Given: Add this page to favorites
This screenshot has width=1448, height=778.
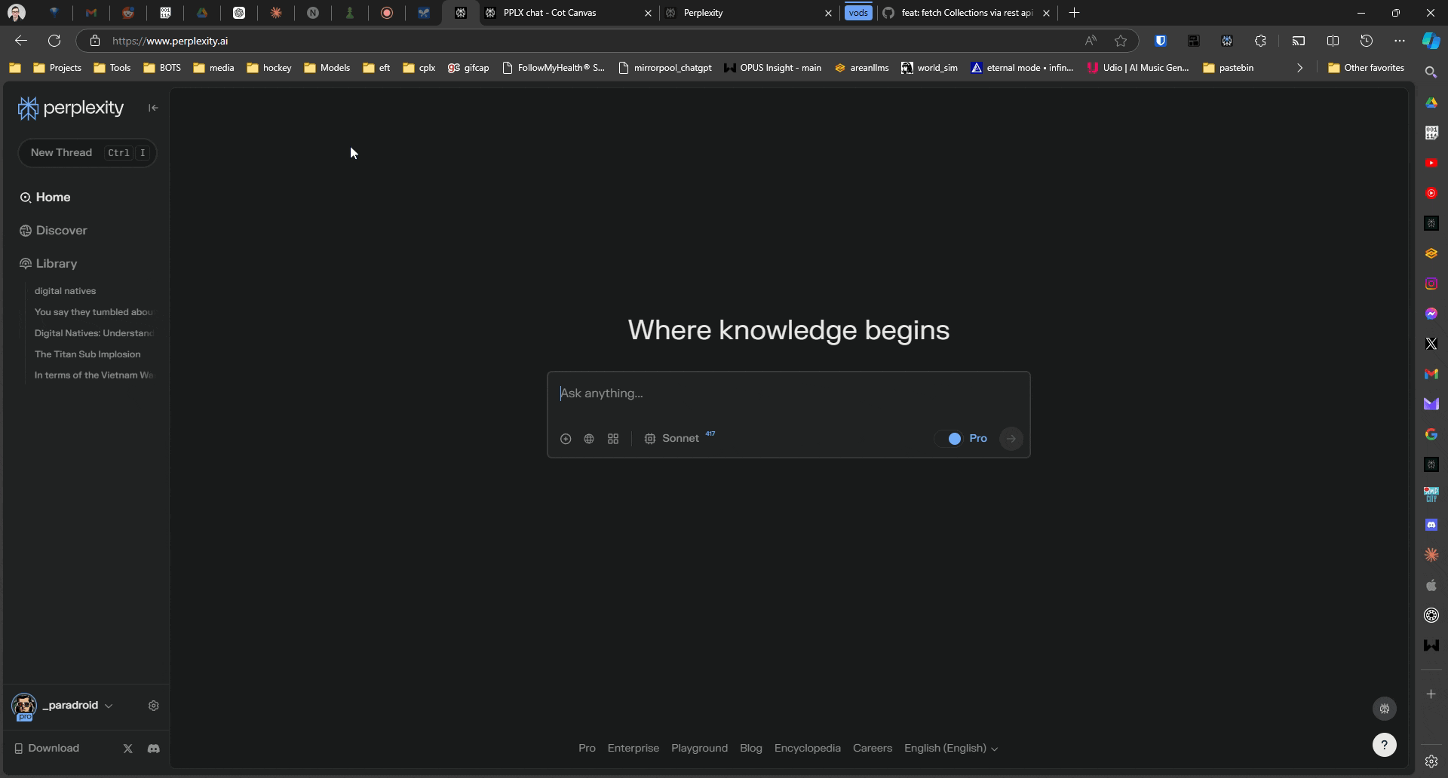Looking at the screenshot, I should point(1121,41).
